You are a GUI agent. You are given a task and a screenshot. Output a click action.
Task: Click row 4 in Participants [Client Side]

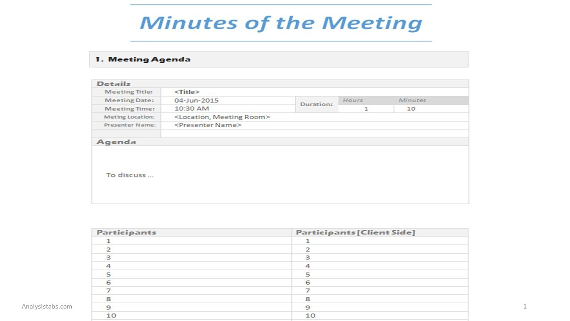[380, 266]
